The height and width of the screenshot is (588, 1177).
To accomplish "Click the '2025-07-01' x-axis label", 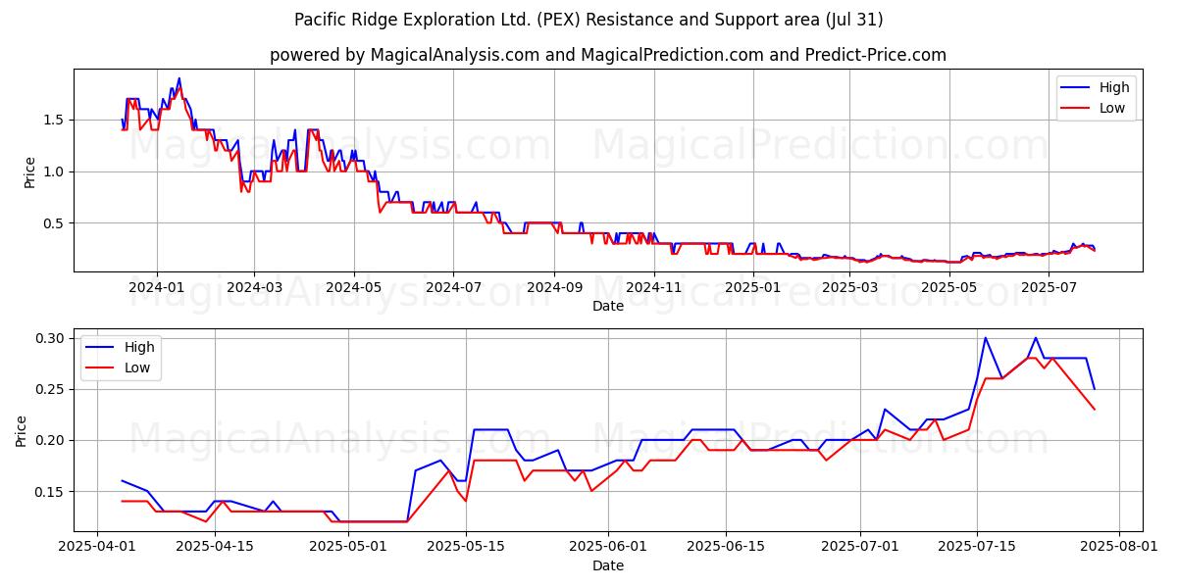I will (860, 546).
